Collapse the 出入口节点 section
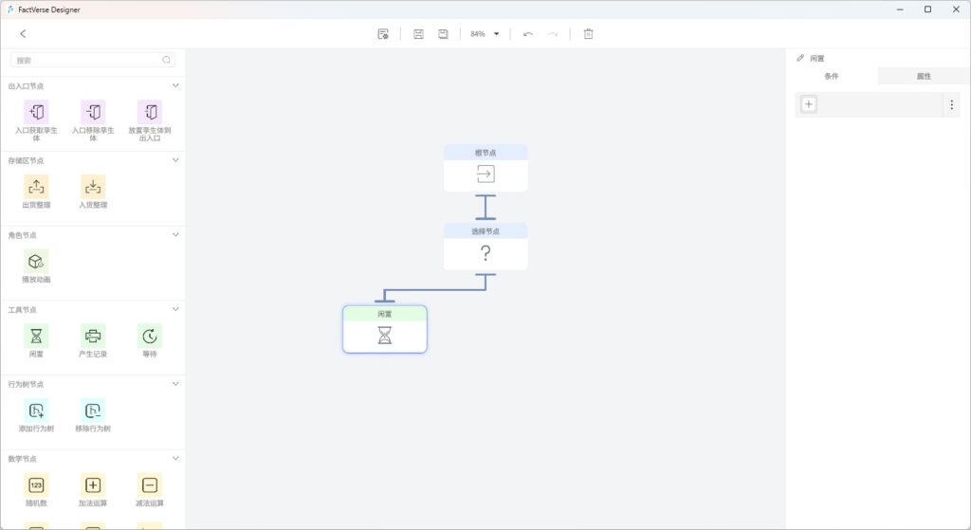The image size is (971, 530). click(175, 85)
